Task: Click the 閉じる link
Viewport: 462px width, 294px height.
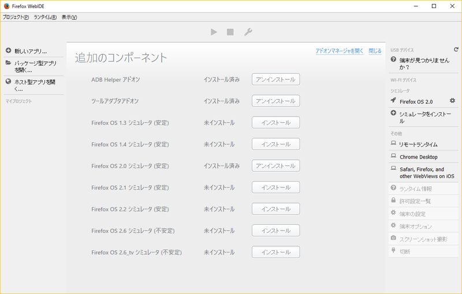Action: [375, 51]
